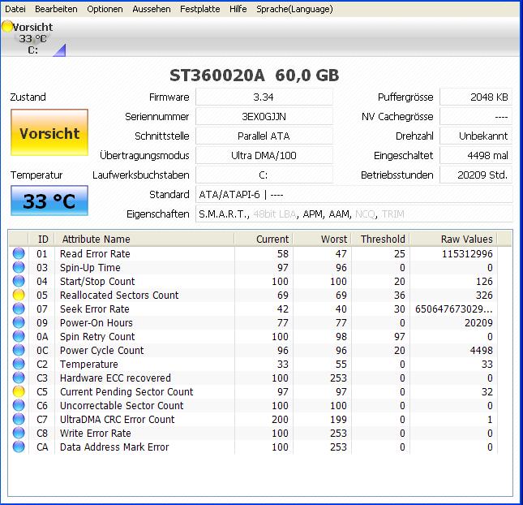Click the Firmware value field 3.34
Image resolution: width=523 pixels, height=505 pixels.
264,97
